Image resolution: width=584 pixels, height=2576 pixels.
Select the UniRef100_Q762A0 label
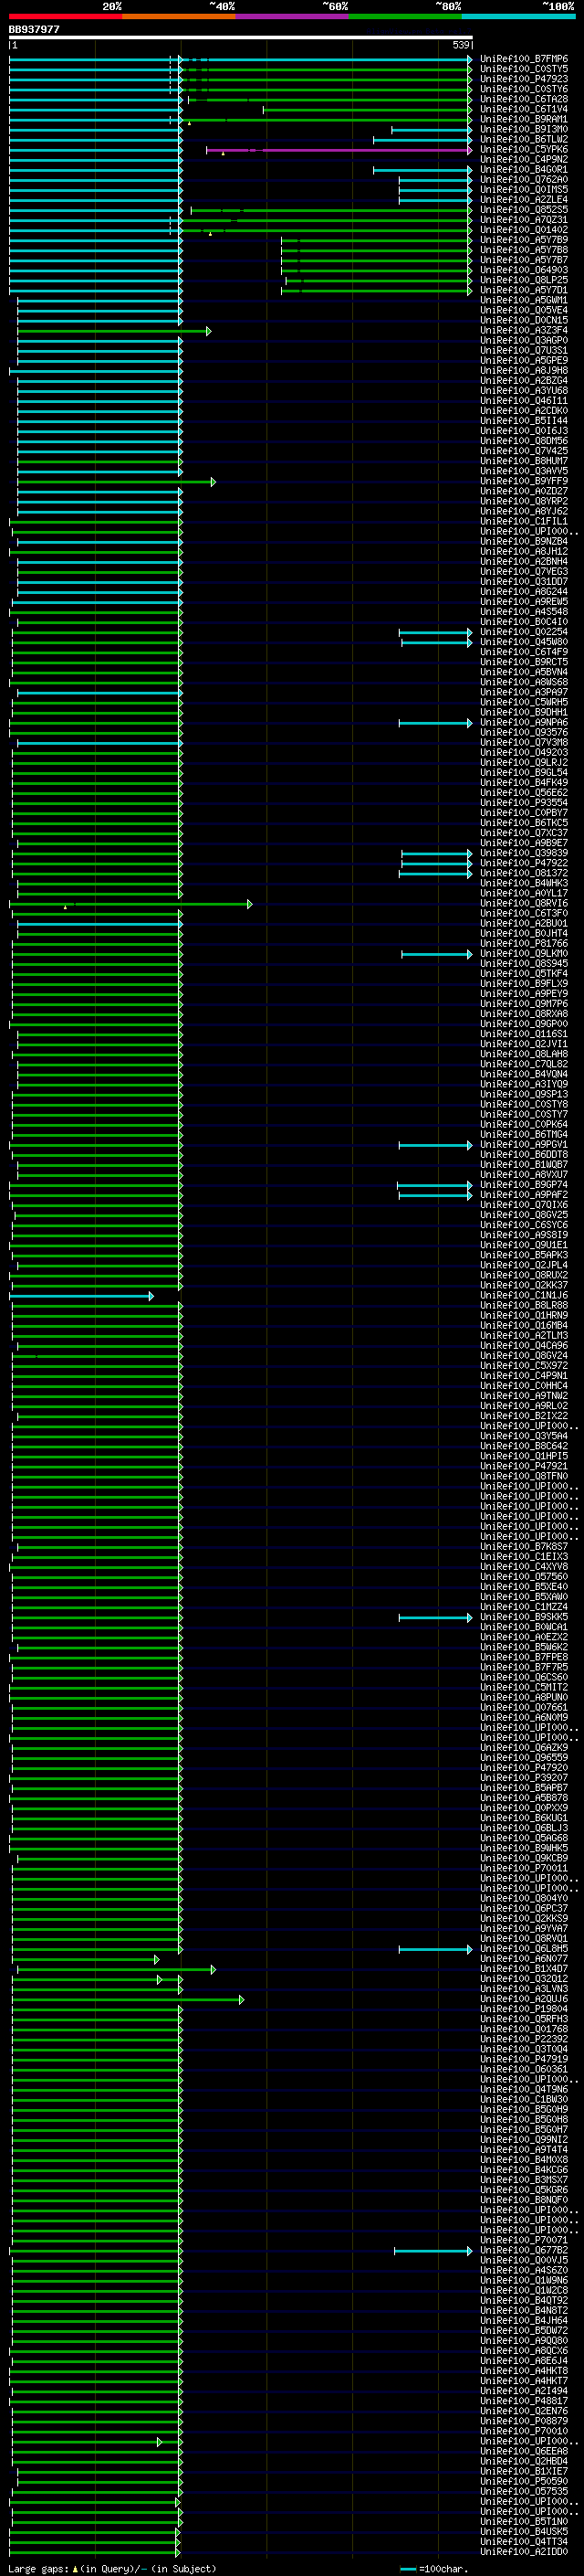tap(523, 179)
